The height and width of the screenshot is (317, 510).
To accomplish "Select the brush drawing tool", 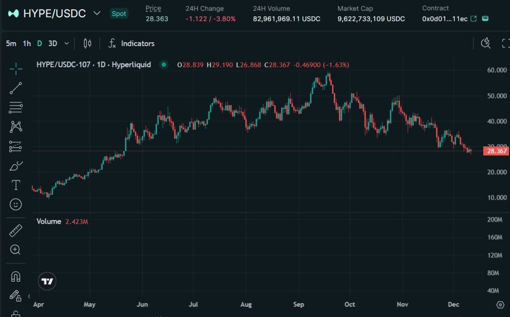I will (x=16, y=166).
